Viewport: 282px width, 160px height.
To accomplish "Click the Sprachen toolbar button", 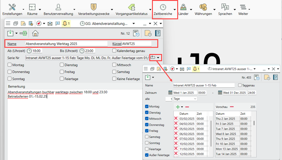I will [x=225, y=9].
